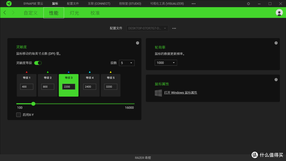Select the 鼠标 menu item

[55, 4]
